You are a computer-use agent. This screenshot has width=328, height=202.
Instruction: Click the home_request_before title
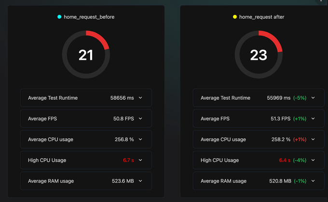89,17
